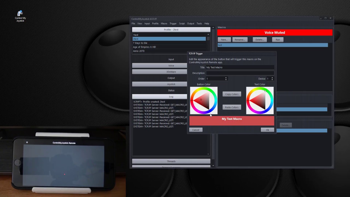Image resolution: width=350 pixels, height=197 pixels.
Task: Open the Output menu
Action: click(x=191, y=24)
